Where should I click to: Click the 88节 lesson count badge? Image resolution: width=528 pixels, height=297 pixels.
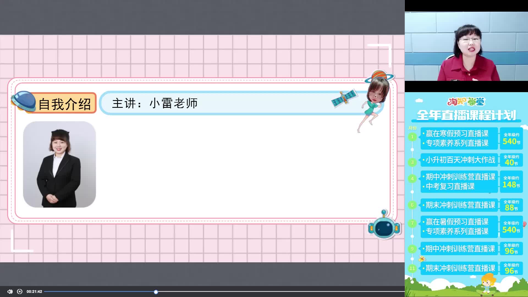(512, 205)
